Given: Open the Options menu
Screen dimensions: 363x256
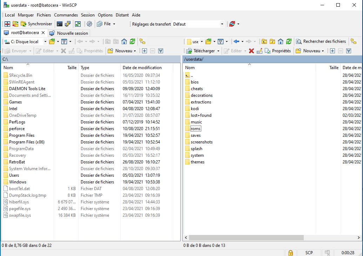Looking at the screenshot, I should (x=105, y=15).
